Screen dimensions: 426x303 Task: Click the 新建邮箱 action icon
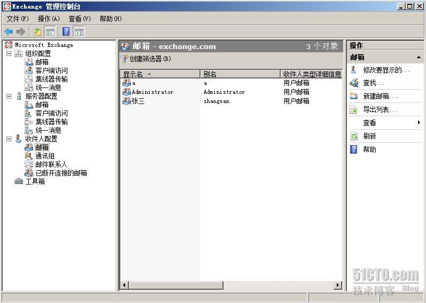click(x=353, y=96)
